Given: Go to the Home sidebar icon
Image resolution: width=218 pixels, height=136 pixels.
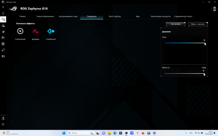Looking at the screenshot, I should 3,13.
